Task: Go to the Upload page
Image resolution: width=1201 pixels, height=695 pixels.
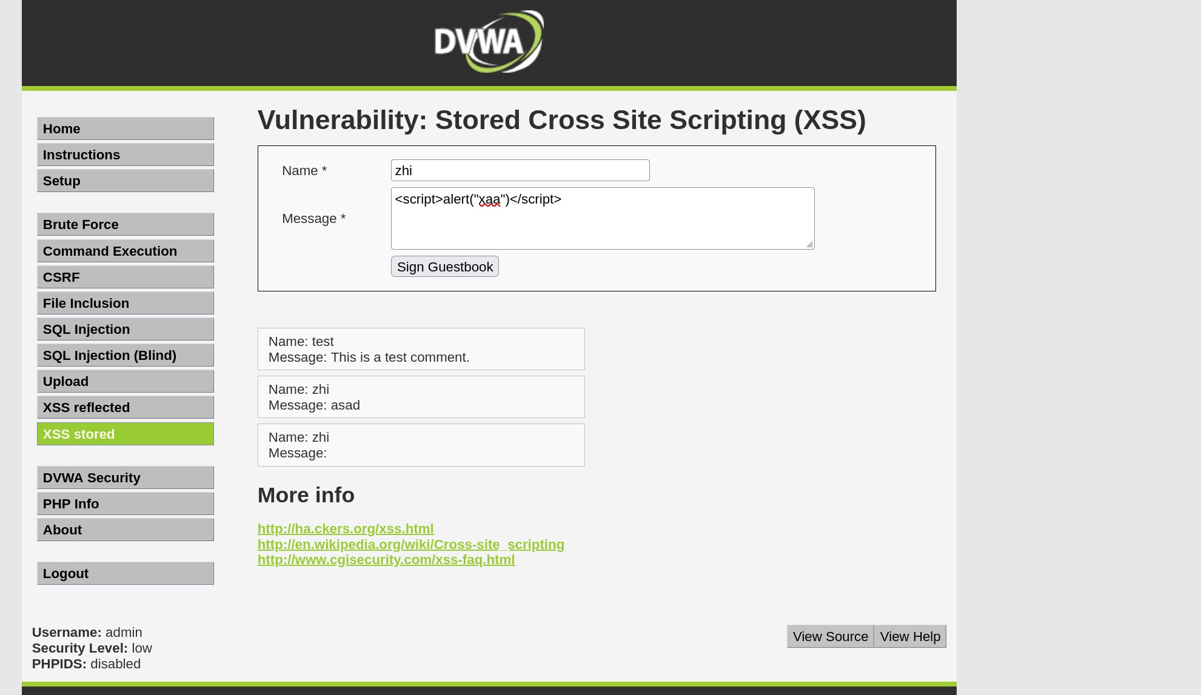Action: [x=125, y=382]
